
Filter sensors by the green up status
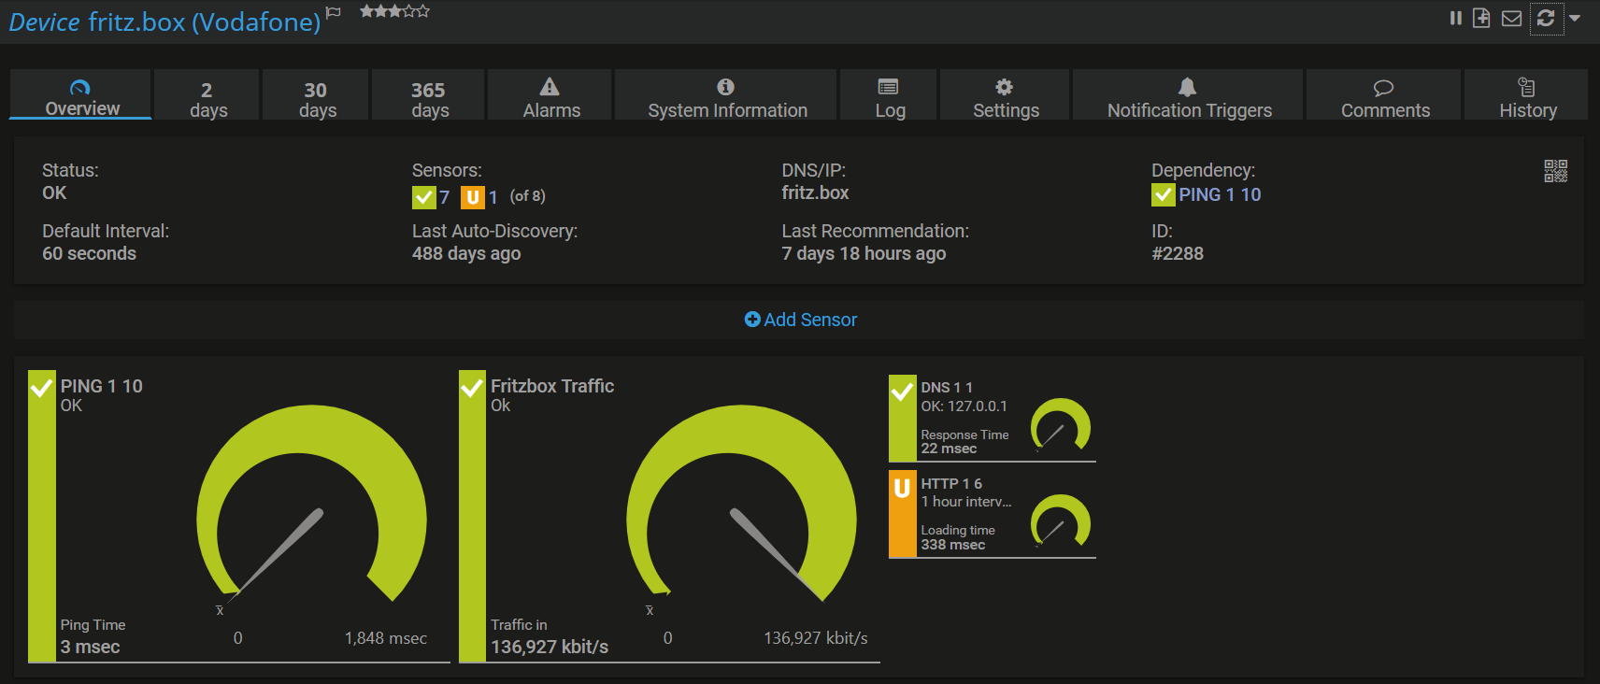[x=424, y=197]
